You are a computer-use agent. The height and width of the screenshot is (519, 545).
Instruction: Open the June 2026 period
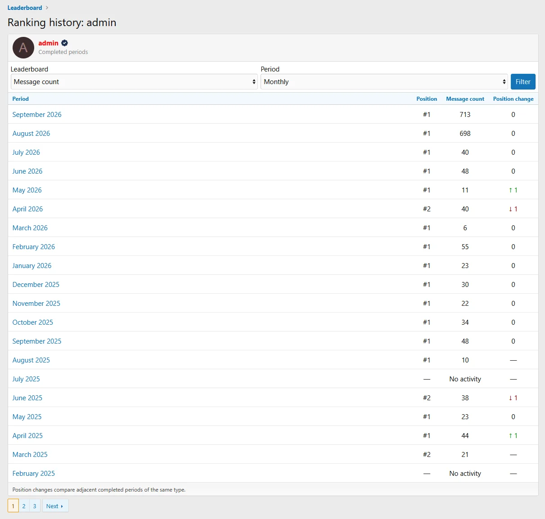pyautogui.click(x=27, y=171)
